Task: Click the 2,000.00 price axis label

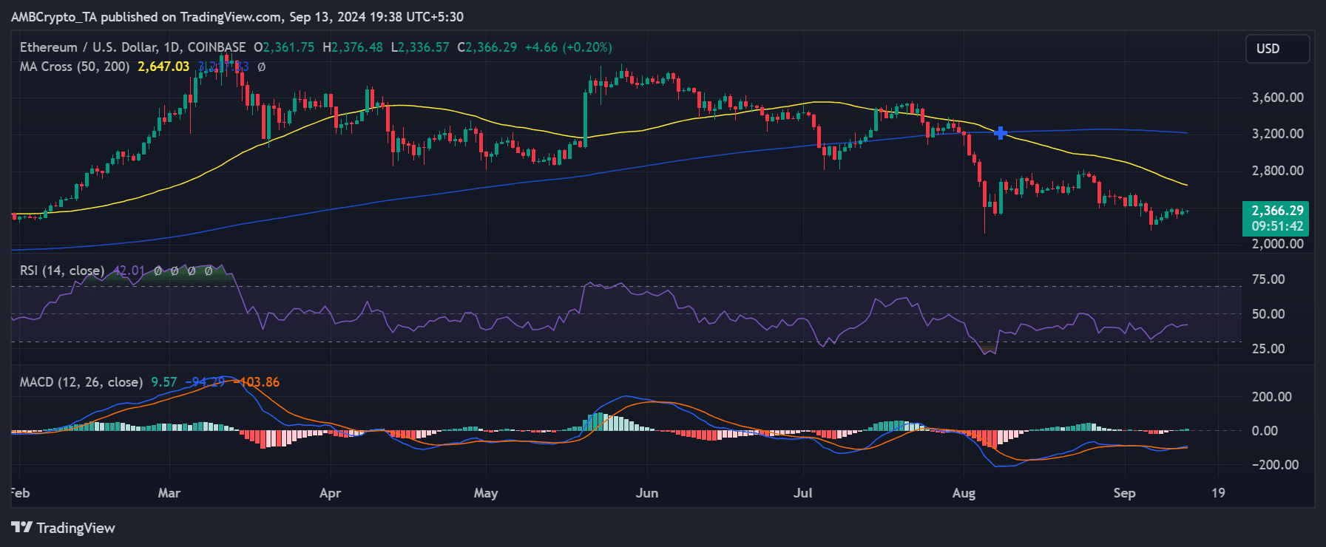Action: tap(1277, 244)
